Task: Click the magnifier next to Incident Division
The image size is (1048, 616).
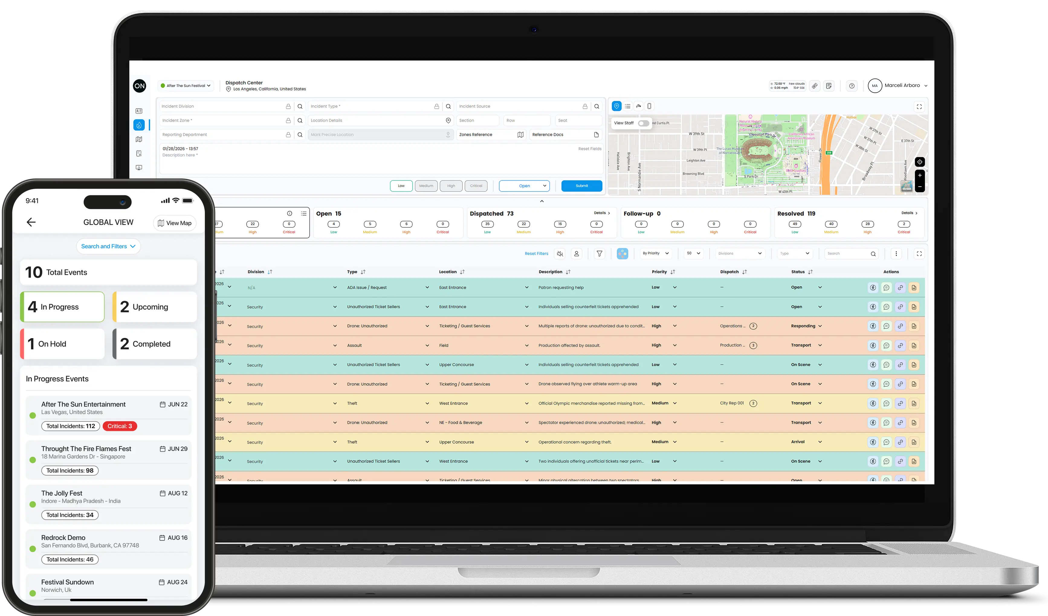Action: click(x=300, y=106)
